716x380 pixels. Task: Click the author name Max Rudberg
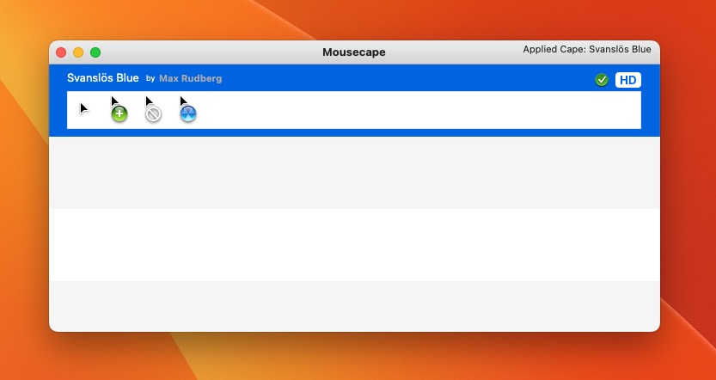191,78
